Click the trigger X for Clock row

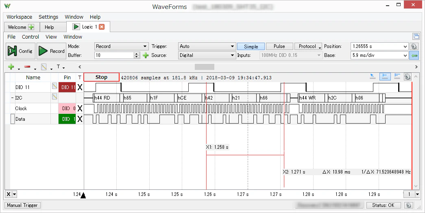(x=80, y=109)
